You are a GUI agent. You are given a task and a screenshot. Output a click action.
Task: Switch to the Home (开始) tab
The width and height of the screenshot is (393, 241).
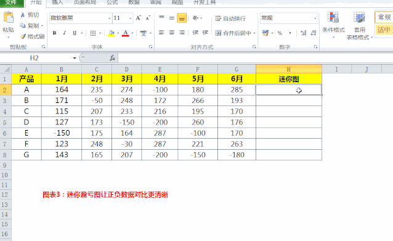pyautogui.click(x=36, y=2)
